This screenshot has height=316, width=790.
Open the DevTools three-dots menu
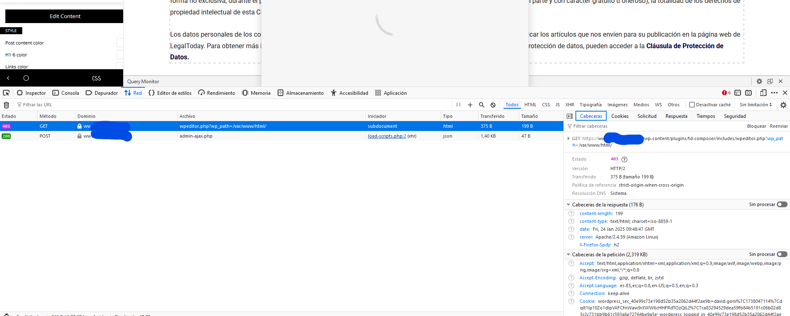coord(774,93)
